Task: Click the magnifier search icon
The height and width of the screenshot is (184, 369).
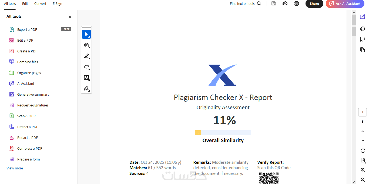Action: click(259, 4)
